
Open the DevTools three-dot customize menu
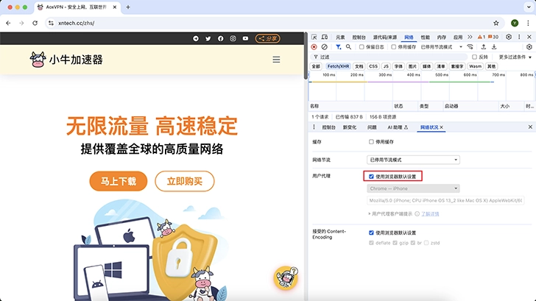point(519,37)
